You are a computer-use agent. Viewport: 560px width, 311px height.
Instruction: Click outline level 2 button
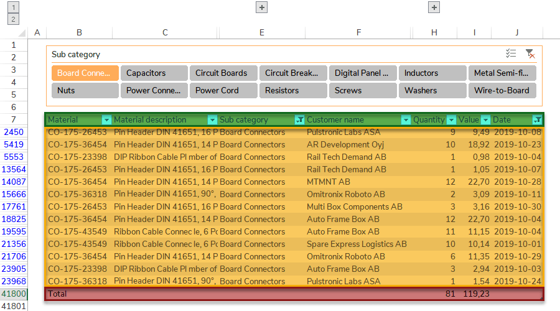coord(14,19)
